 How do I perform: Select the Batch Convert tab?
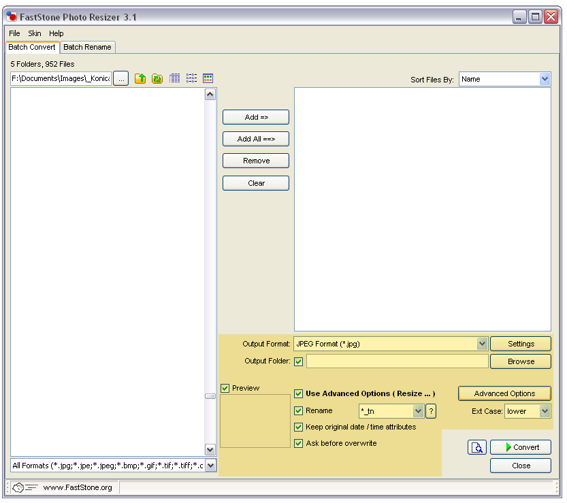coord(32,47)
